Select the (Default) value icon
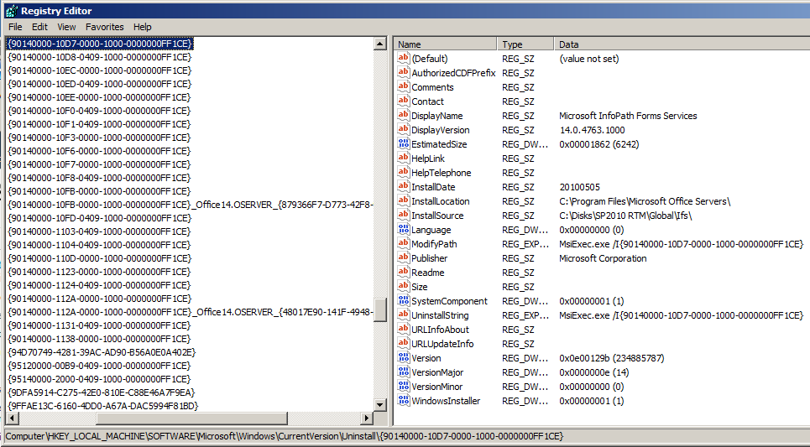 click(403, 59)
